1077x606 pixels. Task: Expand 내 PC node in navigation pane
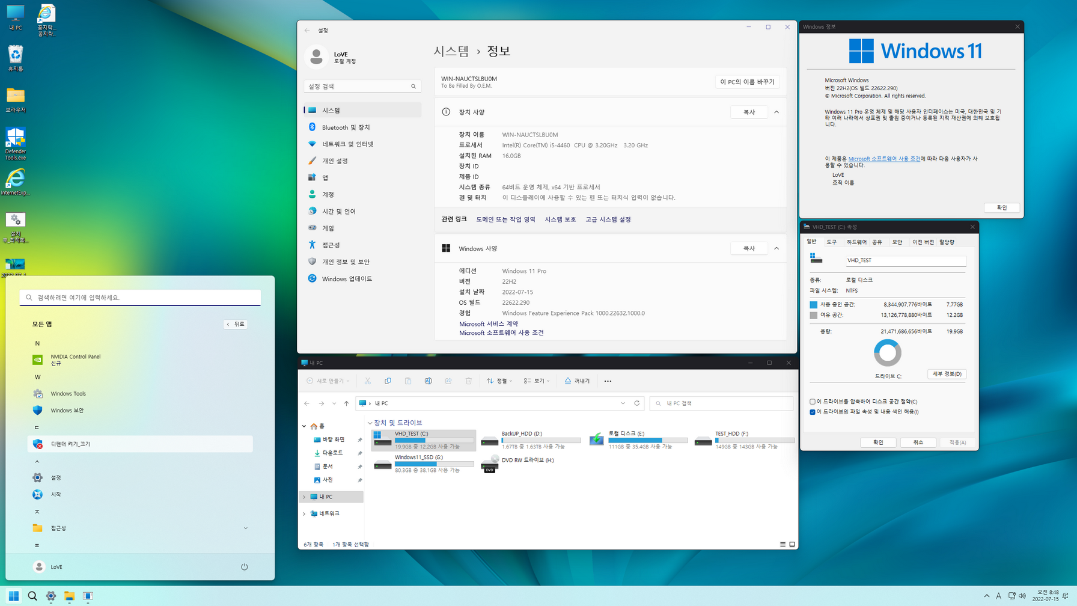coord(304,497)
